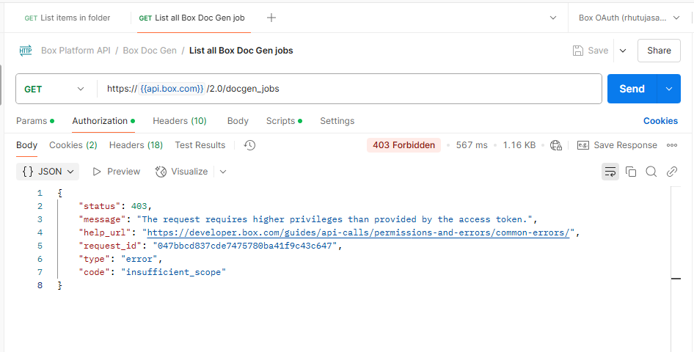Open a new request tab with plus icon
This screenshot has height=352, width=694.
pos(271,18)
